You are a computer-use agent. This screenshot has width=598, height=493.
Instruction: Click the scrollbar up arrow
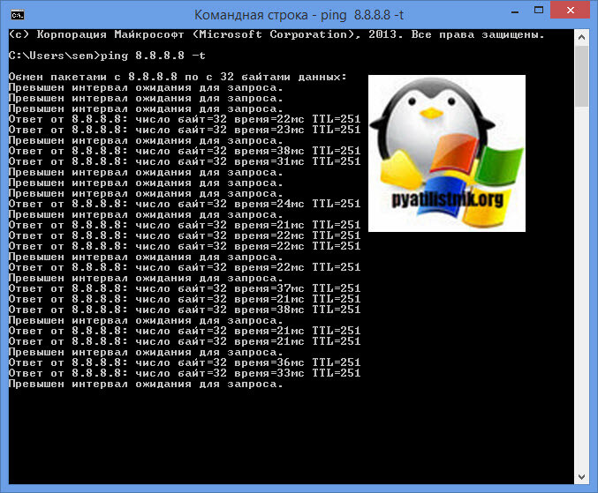tap(581, 35)
